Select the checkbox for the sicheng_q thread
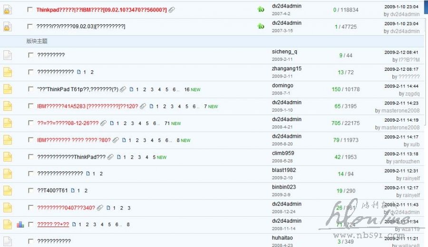The width and height of the screenshot is (428, 247). click(x=30, y=55)
